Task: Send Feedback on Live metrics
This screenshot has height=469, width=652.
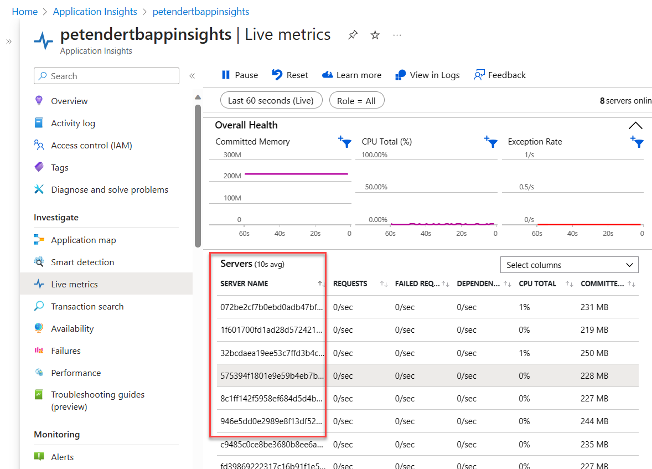Action: point(500,75)
